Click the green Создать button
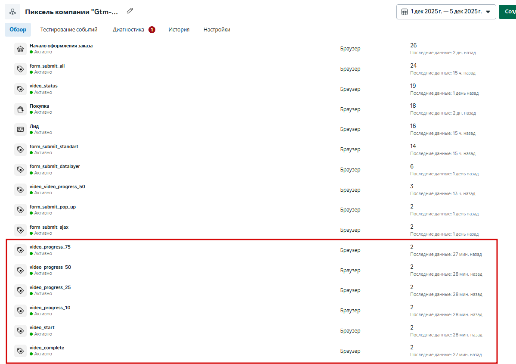Screen dimensions: 516x364 (507, 12)
